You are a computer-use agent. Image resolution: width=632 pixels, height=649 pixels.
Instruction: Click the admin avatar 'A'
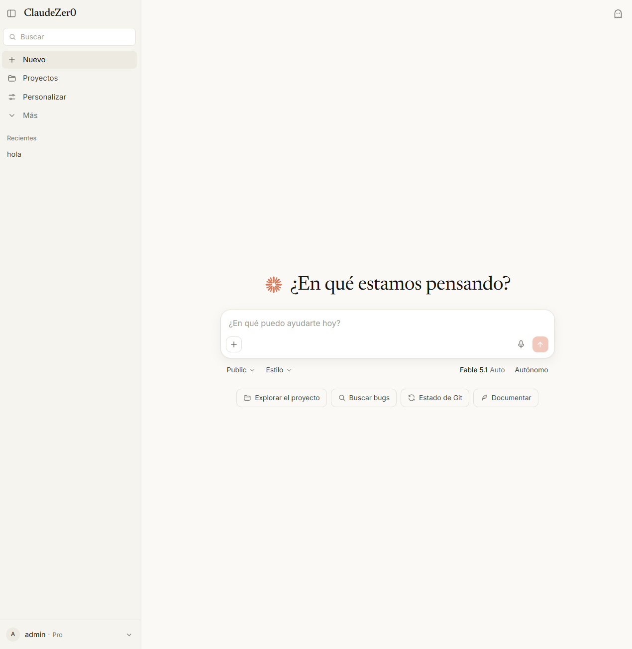click(13, 635)
